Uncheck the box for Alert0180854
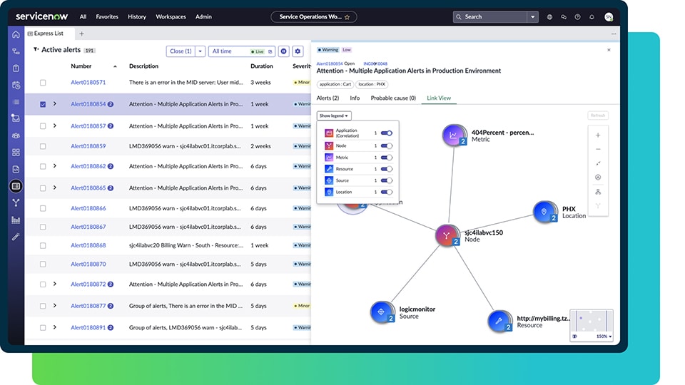Viewport: 685px width, 385px height. [x=43, y=104]
